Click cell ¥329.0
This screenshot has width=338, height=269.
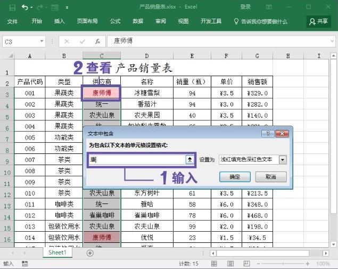pos(257,93)
